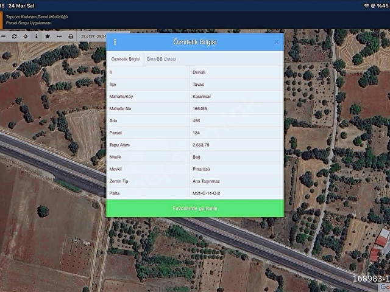Open favorites star icon

(x=48, y=36)
